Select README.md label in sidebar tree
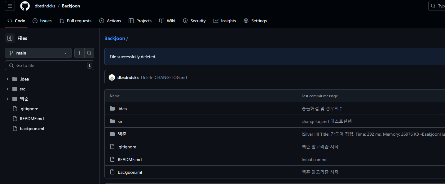This screenshot has height=184, width=445. pos(32,119)
